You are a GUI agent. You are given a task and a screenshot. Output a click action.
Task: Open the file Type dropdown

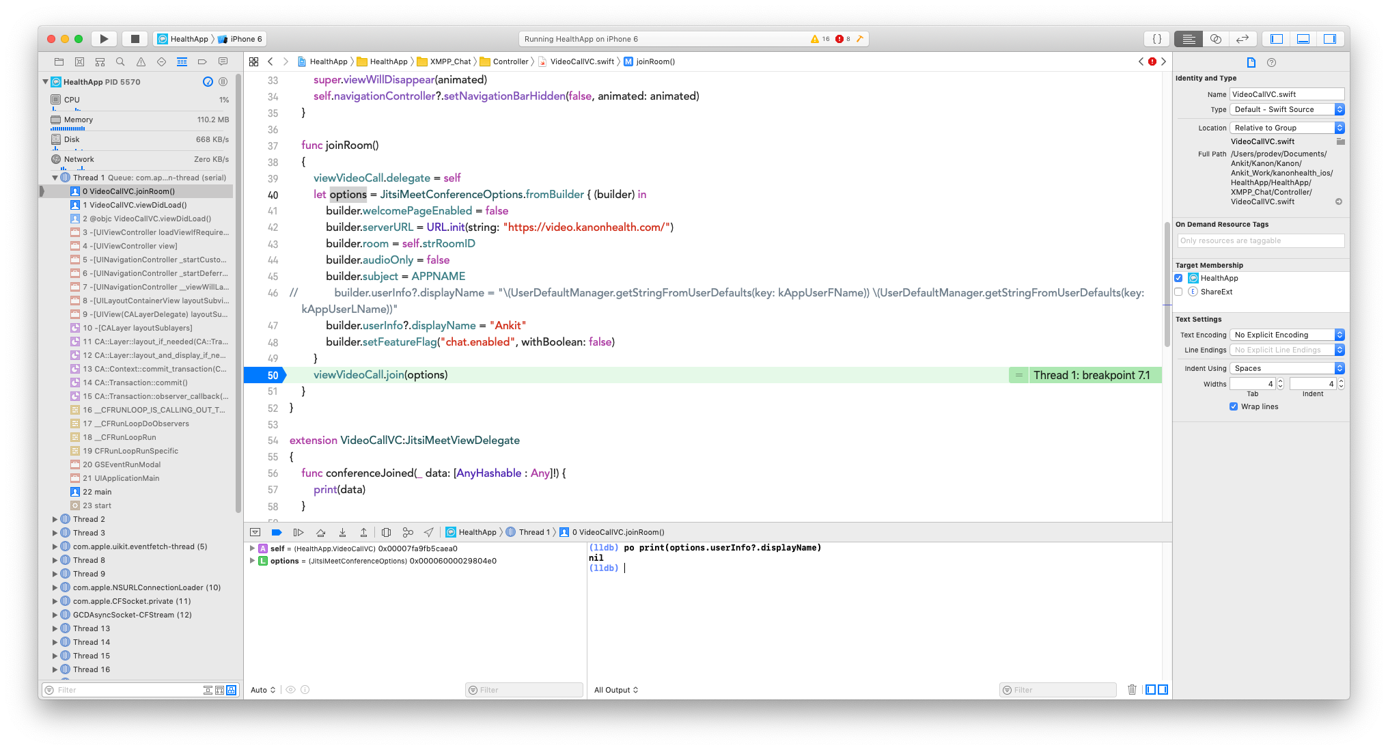point(1287,109)
